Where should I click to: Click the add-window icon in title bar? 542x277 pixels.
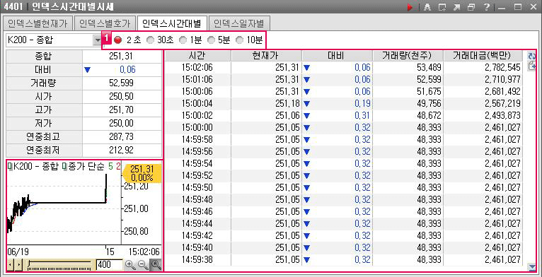[x=442, y=7]
